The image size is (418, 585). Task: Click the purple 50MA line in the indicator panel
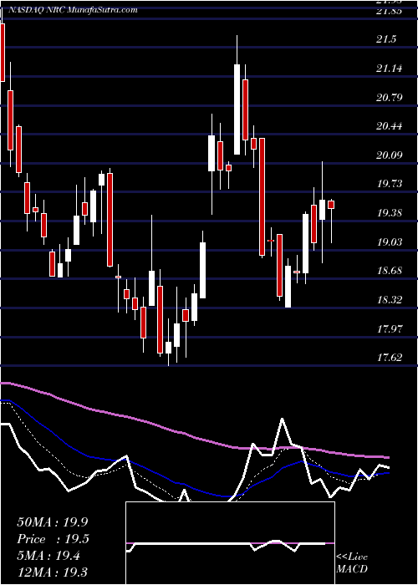pyautogui.click(x=194, y=436)
